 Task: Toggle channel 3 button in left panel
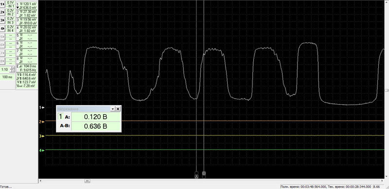point(3,20)
